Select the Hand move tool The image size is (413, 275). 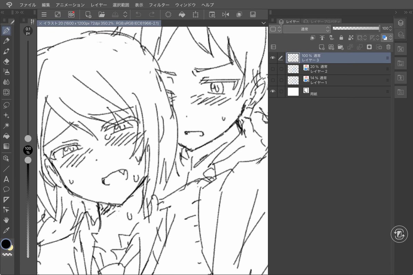tap(6, 220)
